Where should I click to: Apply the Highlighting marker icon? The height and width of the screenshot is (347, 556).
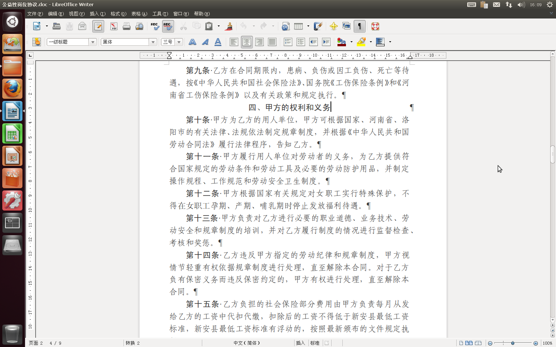(x=361, y=42)
